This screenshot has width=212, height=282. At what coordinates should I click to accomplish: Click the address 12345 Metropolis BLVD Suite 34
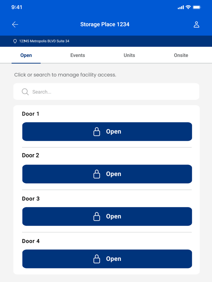pyautogui.click(x=44, y=41)
